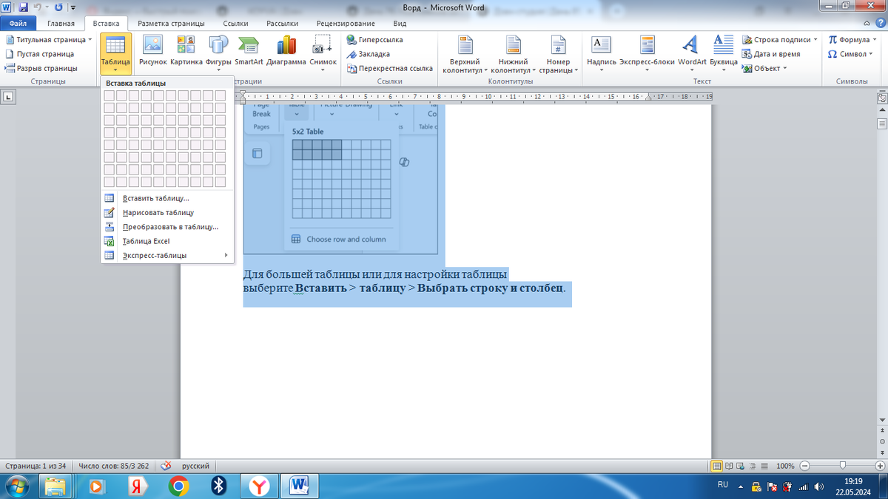The height and width of the screenshot is (499, 888).
Task: Add a Закладка bookmark
Action: click(x=369, y=54)
